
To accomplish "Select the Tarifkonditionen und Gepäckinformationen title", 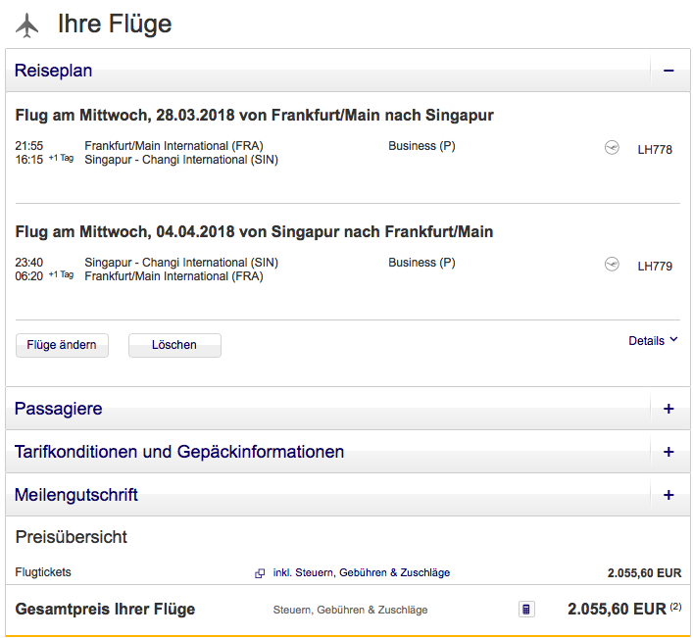I will (x=179, y=452).
